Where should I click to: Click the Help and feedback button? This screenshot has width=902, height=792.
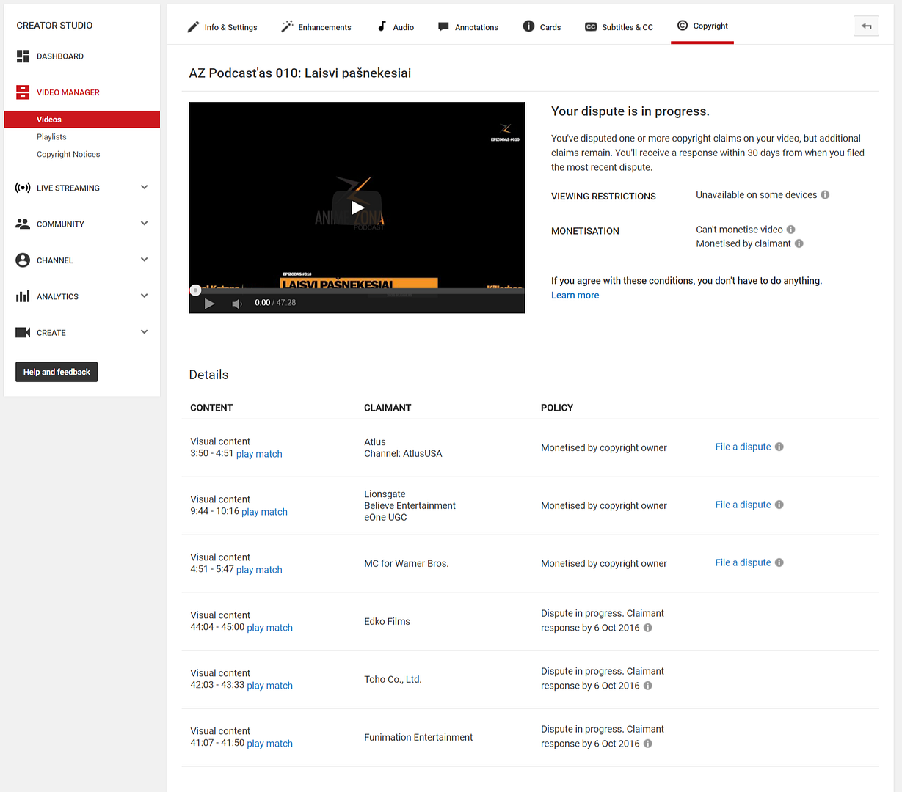57,372
